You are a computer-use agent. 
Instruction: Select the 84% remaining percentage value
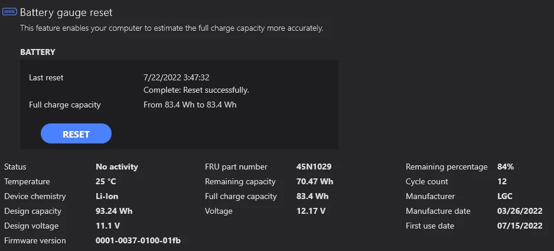point(506,167)
